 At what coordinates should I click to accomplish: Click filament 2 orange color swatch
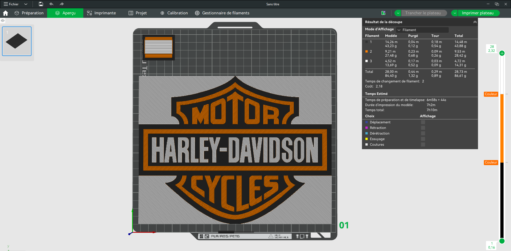(366, 52)
